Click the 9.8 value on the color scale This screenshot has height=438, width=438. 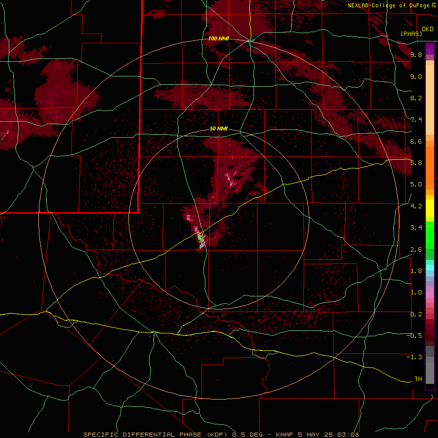[x=416, y=55]
